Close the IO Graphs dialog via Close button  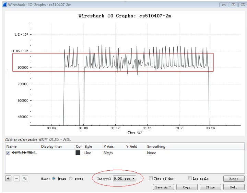click(210, 187)
